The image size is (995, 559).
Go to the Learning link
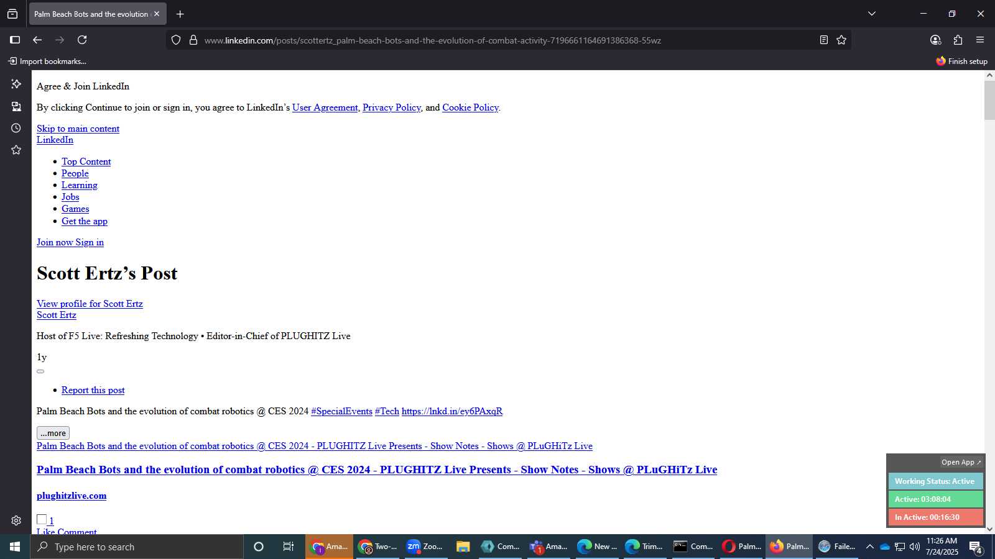pyautogui.click(x=80, y=185)
